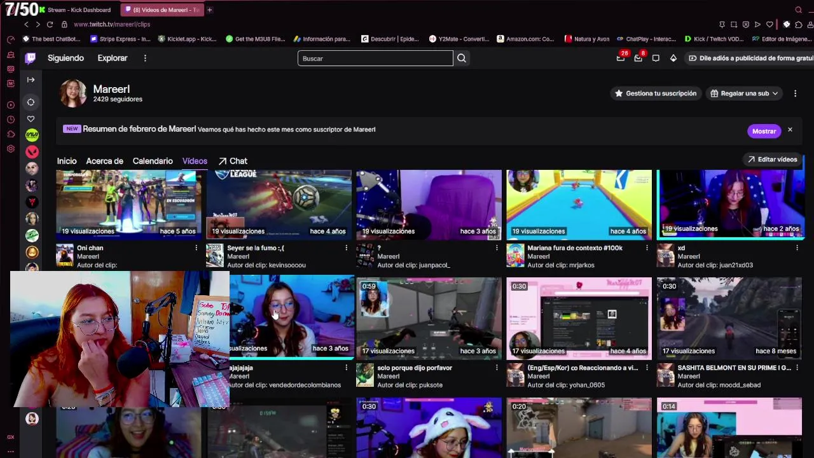Reload the page with the refresh icon
Screen dimensions: 814x458
coord(50,24)
